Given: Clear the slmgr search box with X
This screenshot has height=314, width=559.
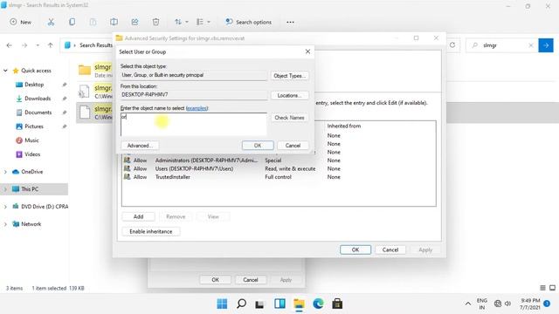Looking at the screenshot, I should point(531,45).
